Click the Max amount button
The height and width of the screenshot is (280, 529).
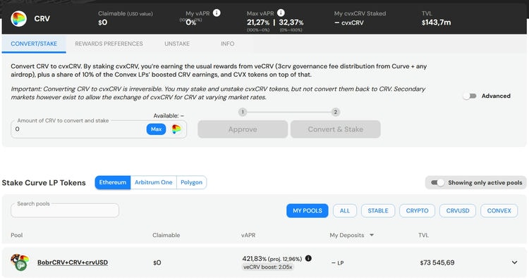point(156,129)
